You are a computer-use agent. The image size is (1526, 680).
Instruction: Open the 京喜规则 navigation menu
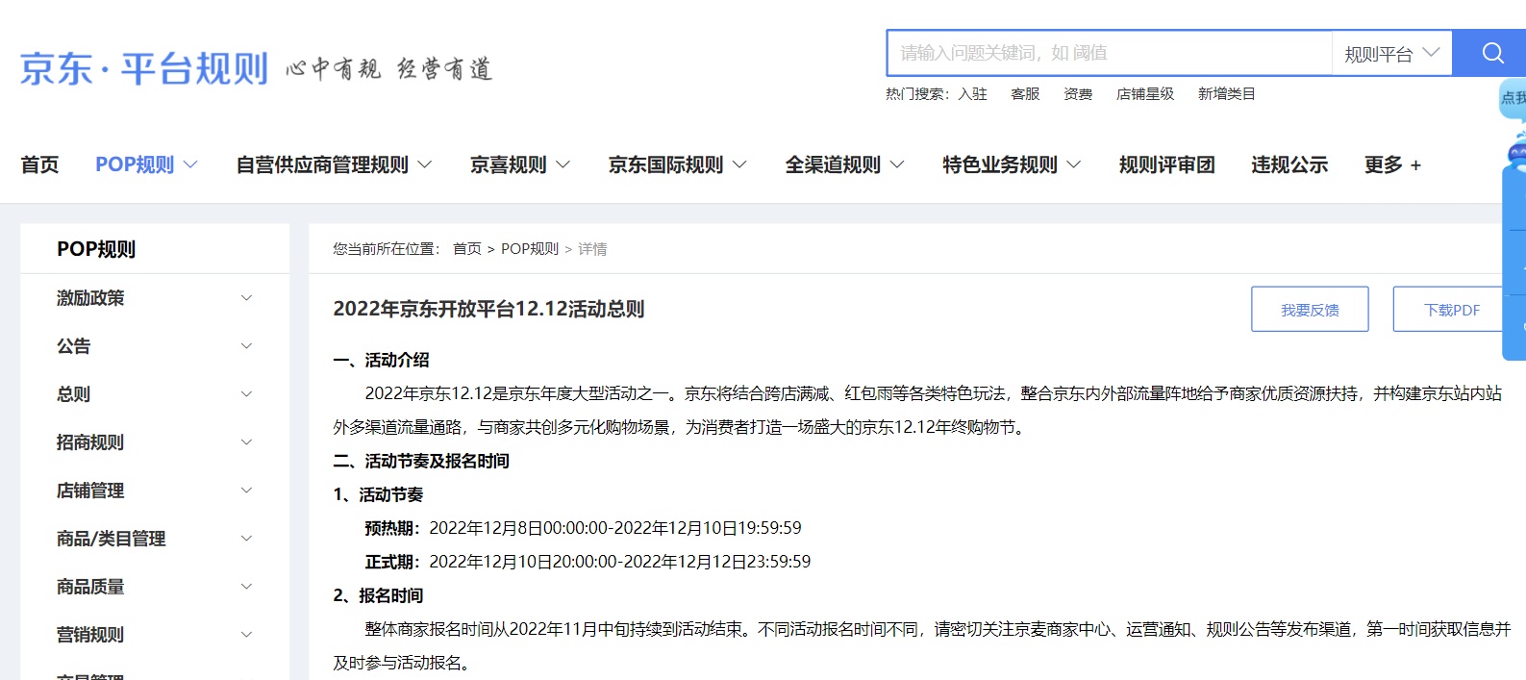[519, 164]
